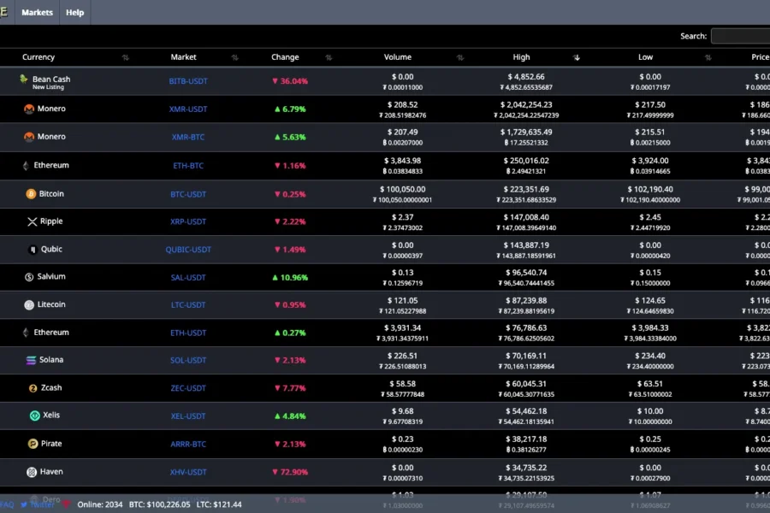Open the ZEC-USDT market link

tap(188, 388)
